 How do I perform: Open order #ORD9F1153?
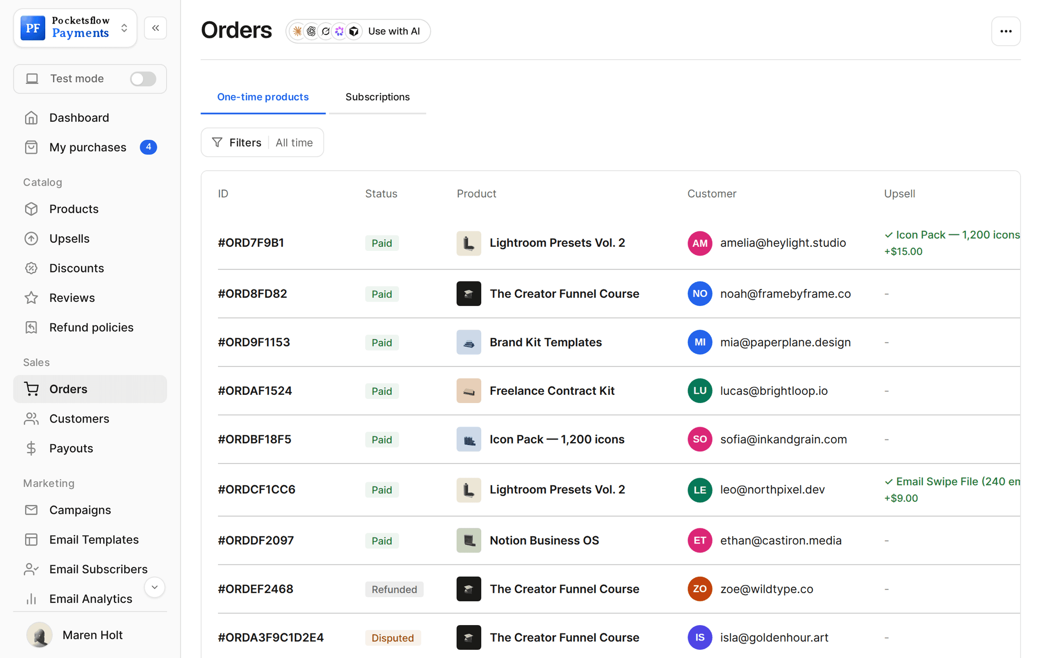tap(254, 342)
